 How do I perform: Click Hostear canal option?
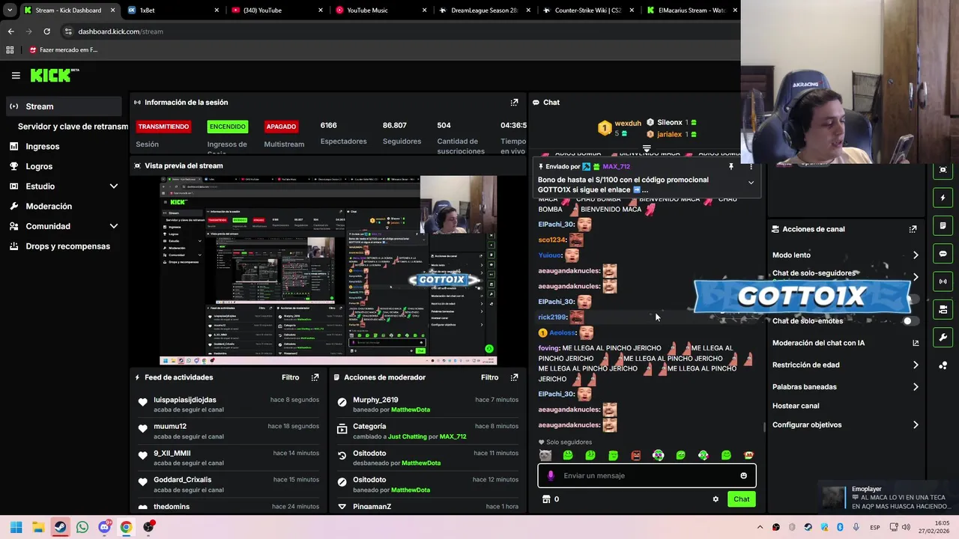pyautogui.click(x=796, y=406)
